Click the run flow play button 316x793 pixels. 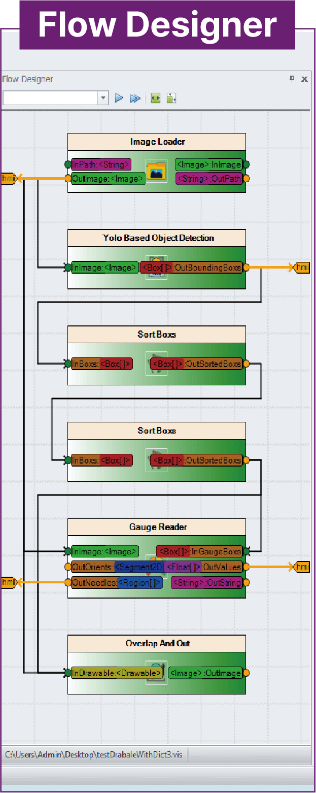point(119,98)
